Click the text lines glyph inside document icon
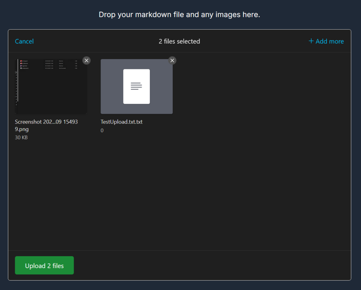This screenshot has height=290, width=361. coord(136,86)
